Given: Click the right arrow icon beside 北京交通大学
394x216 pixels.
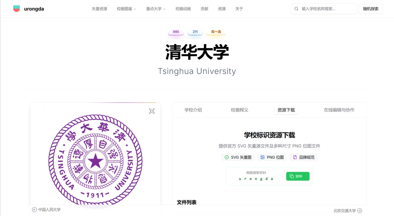Looking at the screenshot, I should click(x=360, y=210).
